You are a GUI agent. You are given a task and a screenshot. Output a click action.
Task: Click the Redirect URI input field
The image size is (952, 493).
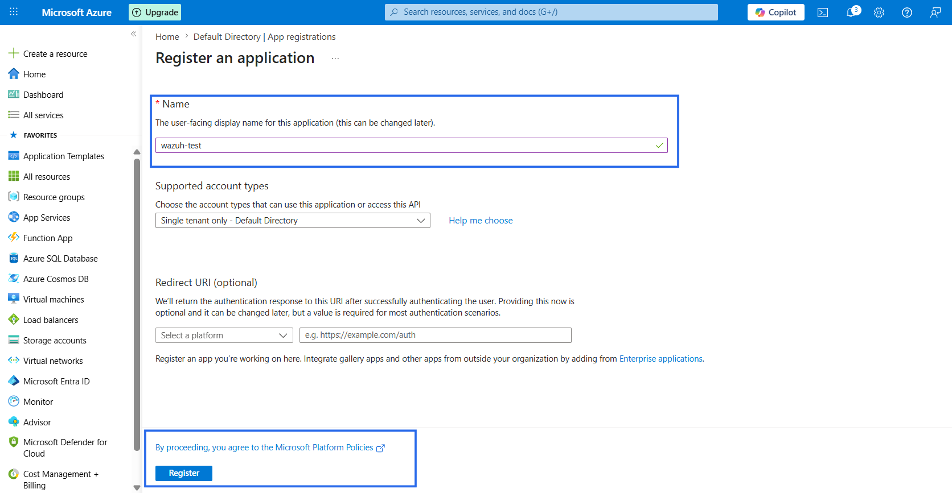point(436,335)
